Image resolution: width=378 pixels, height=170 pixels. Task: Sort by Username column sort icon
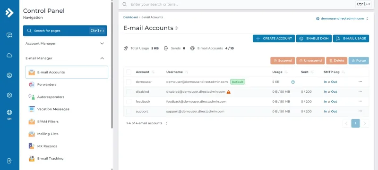[x=186, y=72]
